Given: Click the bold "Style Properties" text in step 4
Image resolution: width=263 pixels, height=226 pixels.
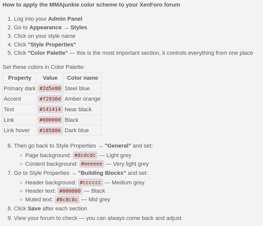Looking at the screenshot, I should point(52,44).
